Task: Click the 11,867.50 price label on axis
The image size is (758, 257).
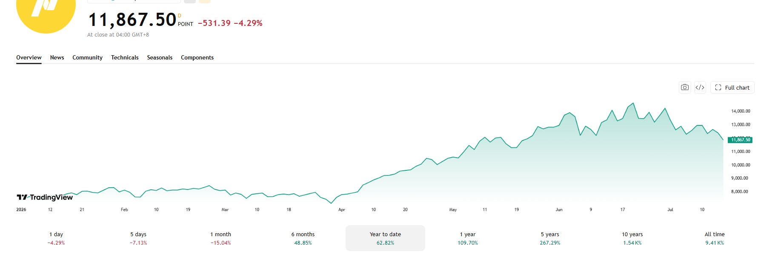Action: (x=740, y=140)
